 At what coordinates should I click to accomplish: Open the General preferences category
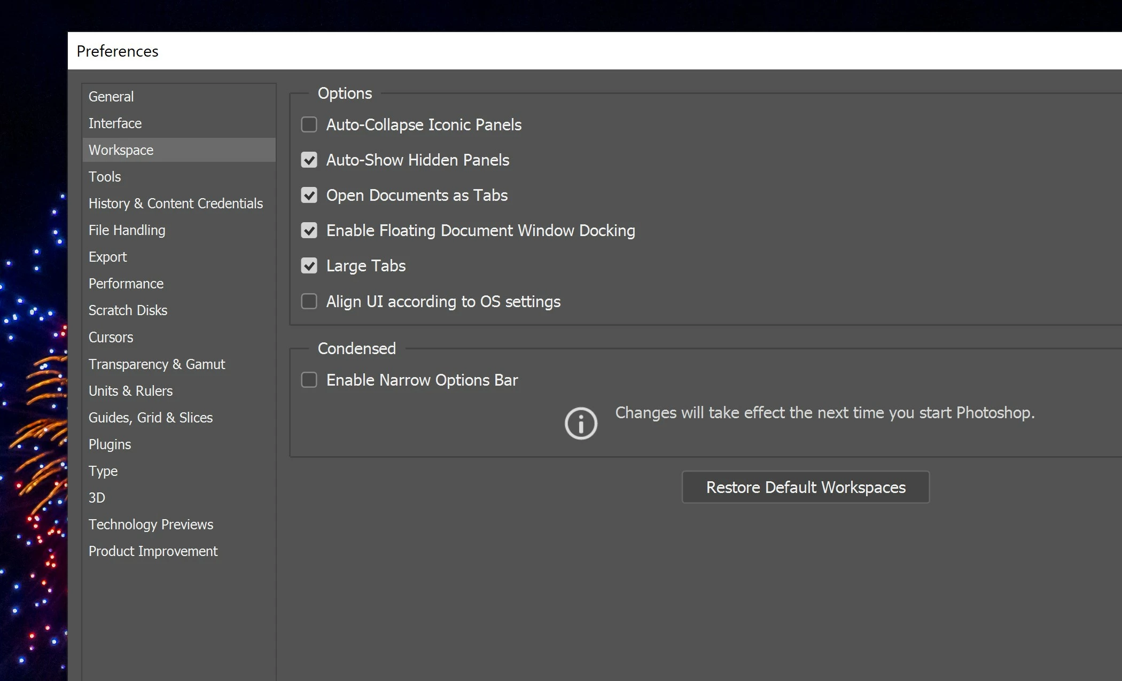pos(111,97)
